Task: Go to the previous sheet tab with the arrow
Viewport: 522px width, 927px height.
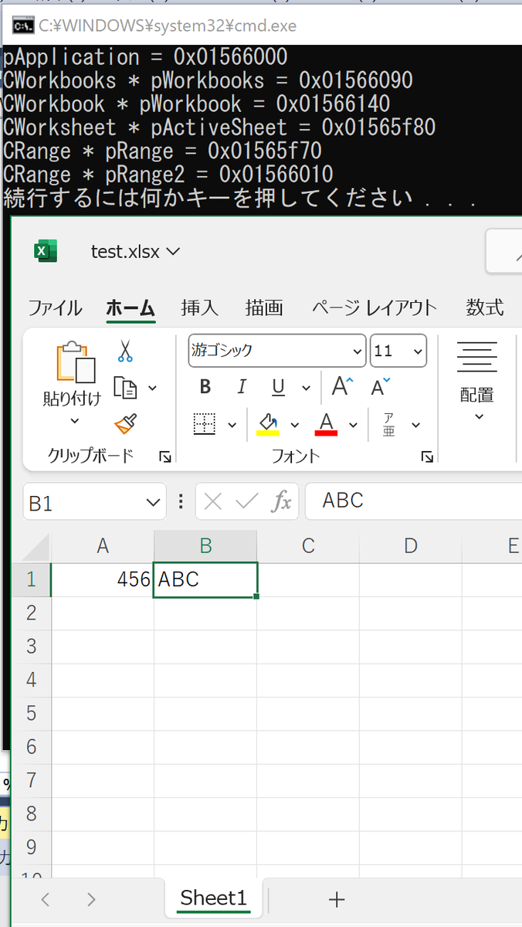Action: pos(46,899)
